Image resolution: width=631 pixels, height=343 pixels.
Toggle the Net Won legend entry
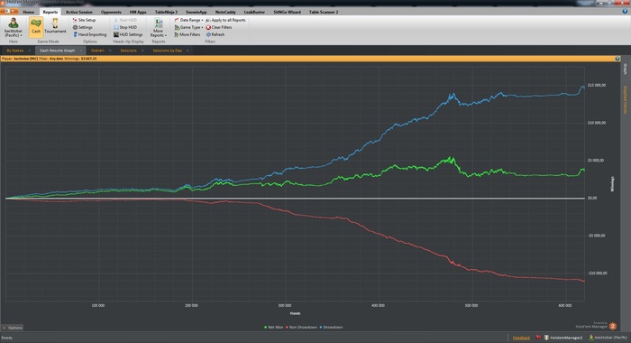coord(274,328)
